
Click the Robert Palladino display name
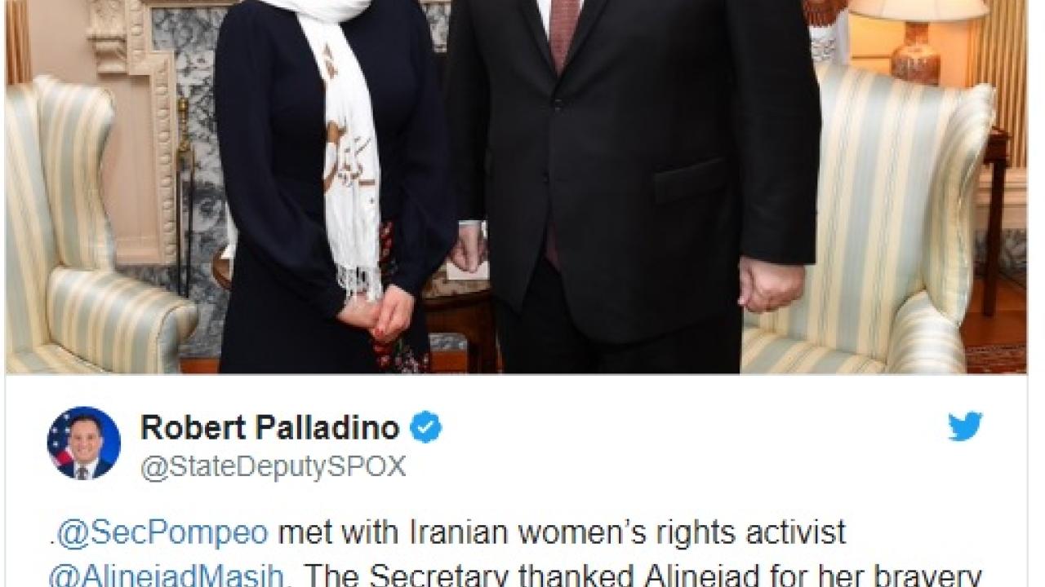pos(269,427)
